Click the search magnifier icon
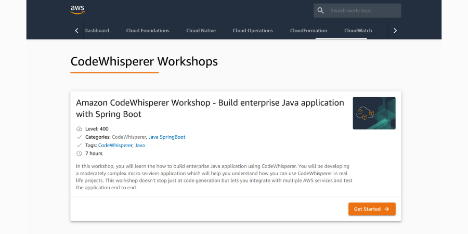The image size is (468, 234). (321, 10)
